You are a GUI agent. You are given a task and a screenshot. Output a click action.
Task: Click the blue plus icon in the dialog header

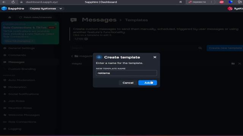(99, 57)
